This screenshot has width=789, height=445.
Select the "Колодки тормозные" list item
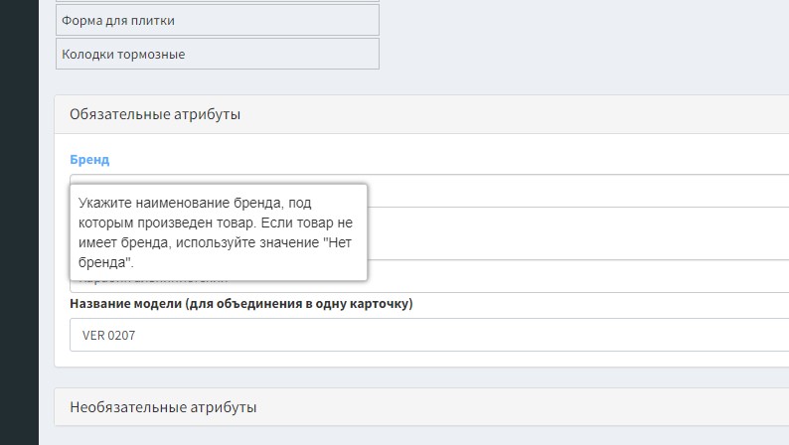(218, 54)
